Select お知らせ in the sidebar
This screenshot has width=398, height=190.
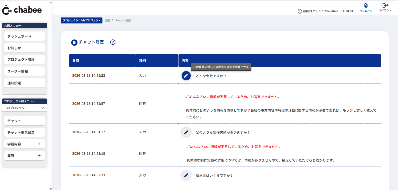click(x=25, y=48)
